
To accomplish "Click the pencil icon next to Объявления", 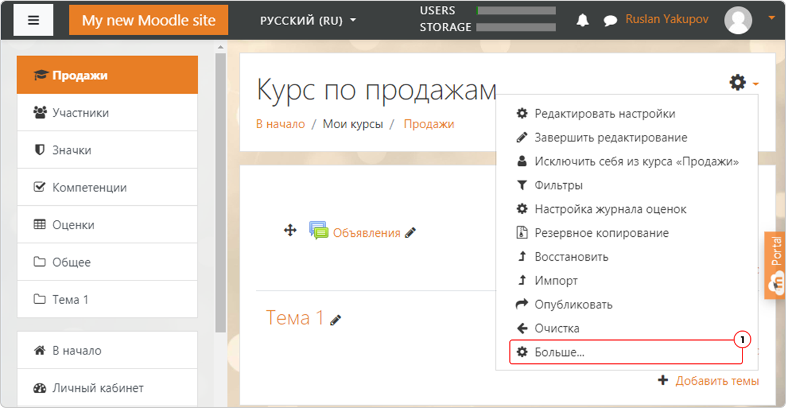I will tap(410, 233).
